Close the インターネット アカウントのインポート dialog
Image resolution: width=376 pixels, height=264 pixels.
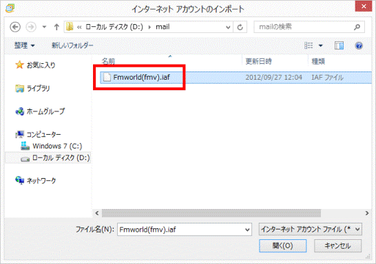(x=364, y=6)
